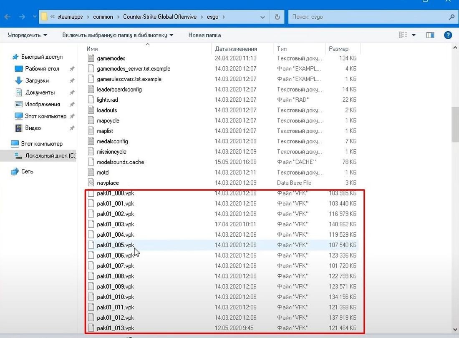Click the pin icon next to Загрузки
Viewport: 459px width, 338px height.
[72, 80]
